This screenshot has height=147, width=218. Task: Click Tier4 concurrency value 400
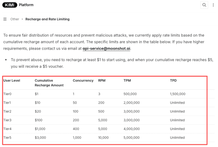[76, 129]
